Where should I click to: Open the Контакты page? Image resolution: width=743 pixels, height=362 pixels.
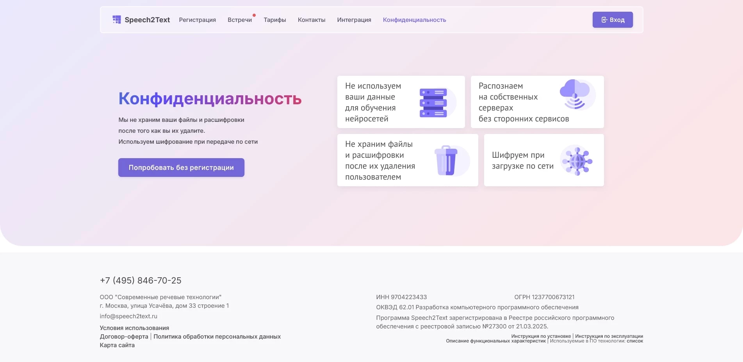[x=311, y=20]
